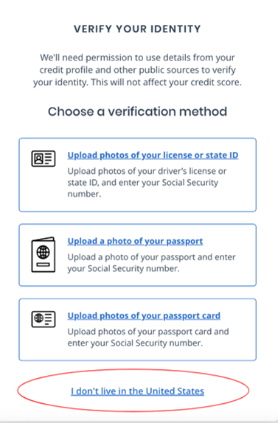The image size is (278, 423).
Task: Click the credit profile permission paragraph
Action: point(137,70)
